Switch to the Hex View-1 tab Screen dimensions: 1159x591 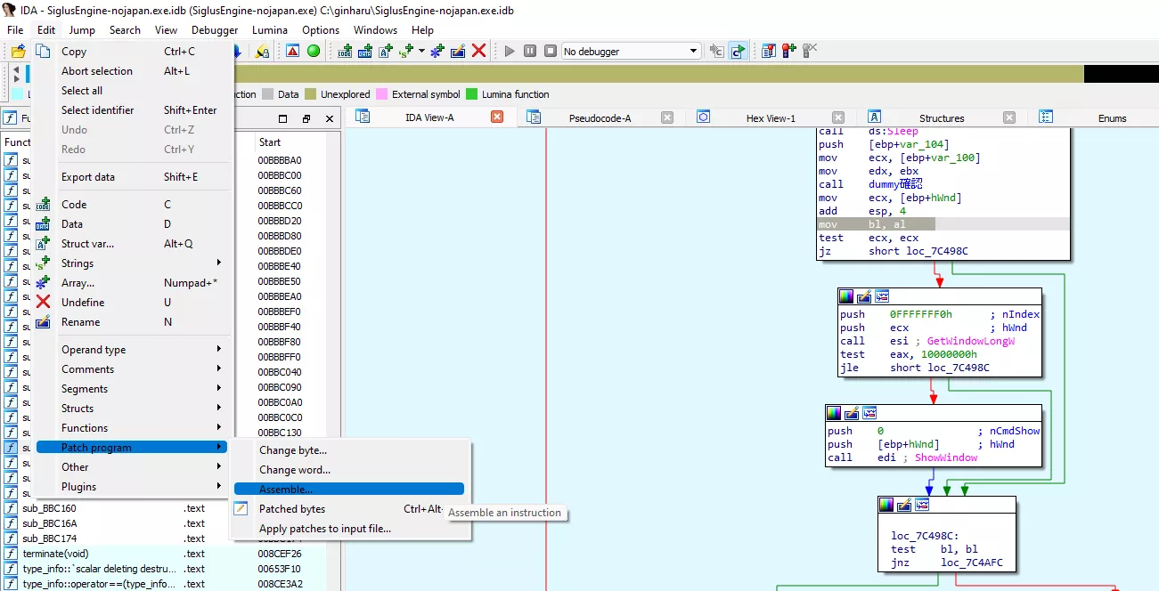(770, 118)
